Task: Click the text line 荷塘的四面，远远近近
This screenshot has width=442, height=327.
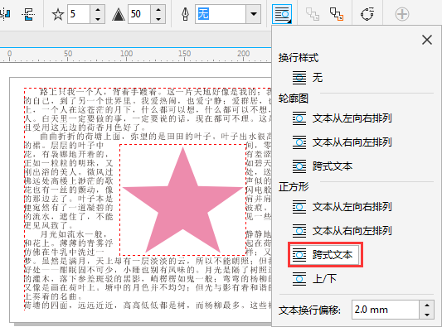Action: tap(148, 305)
